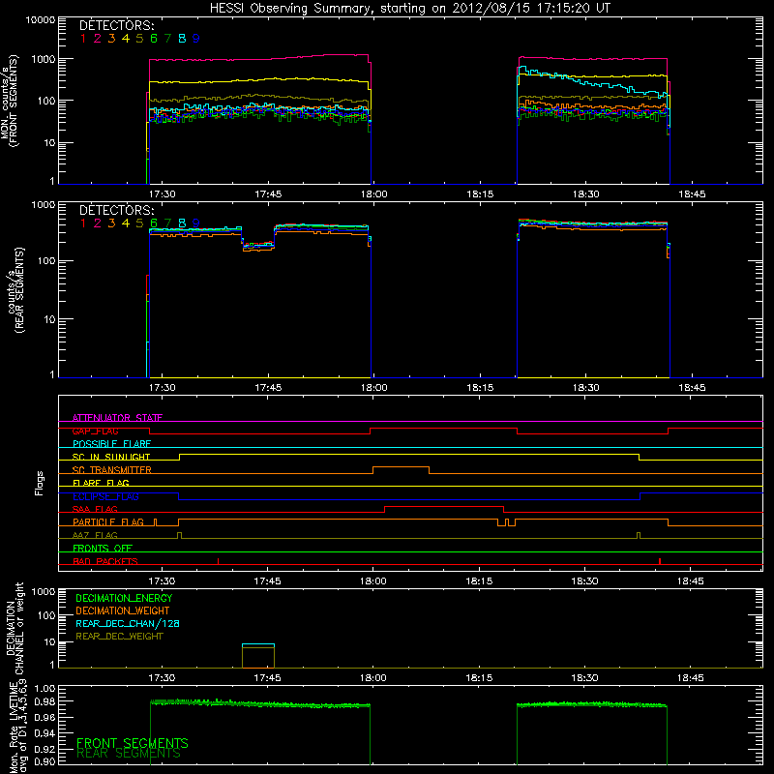Click the 17:30 time label under the flags plot

click(x=162, y=581)
